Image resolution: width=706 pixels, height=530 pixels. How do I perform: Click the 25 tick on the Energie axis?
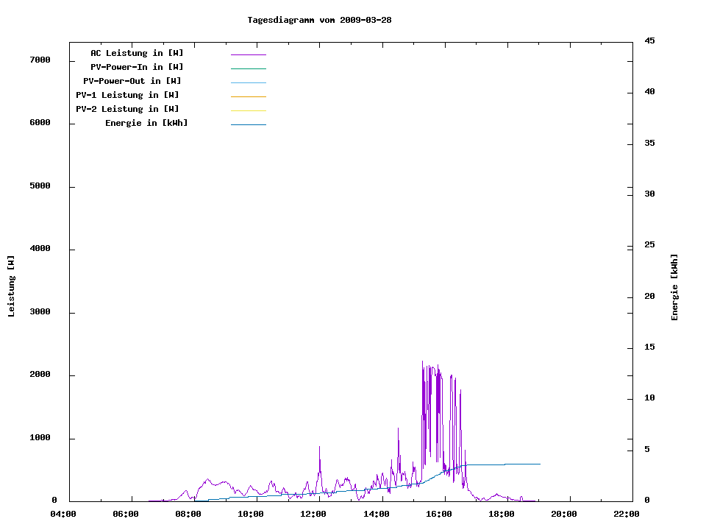pos(649,245)
